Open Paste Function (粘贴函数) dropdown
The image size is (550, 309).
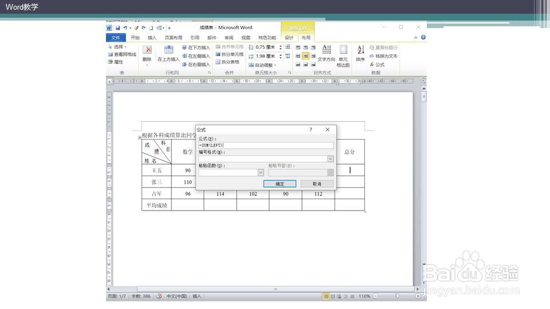pyautogui.click(x=261, y=172)
